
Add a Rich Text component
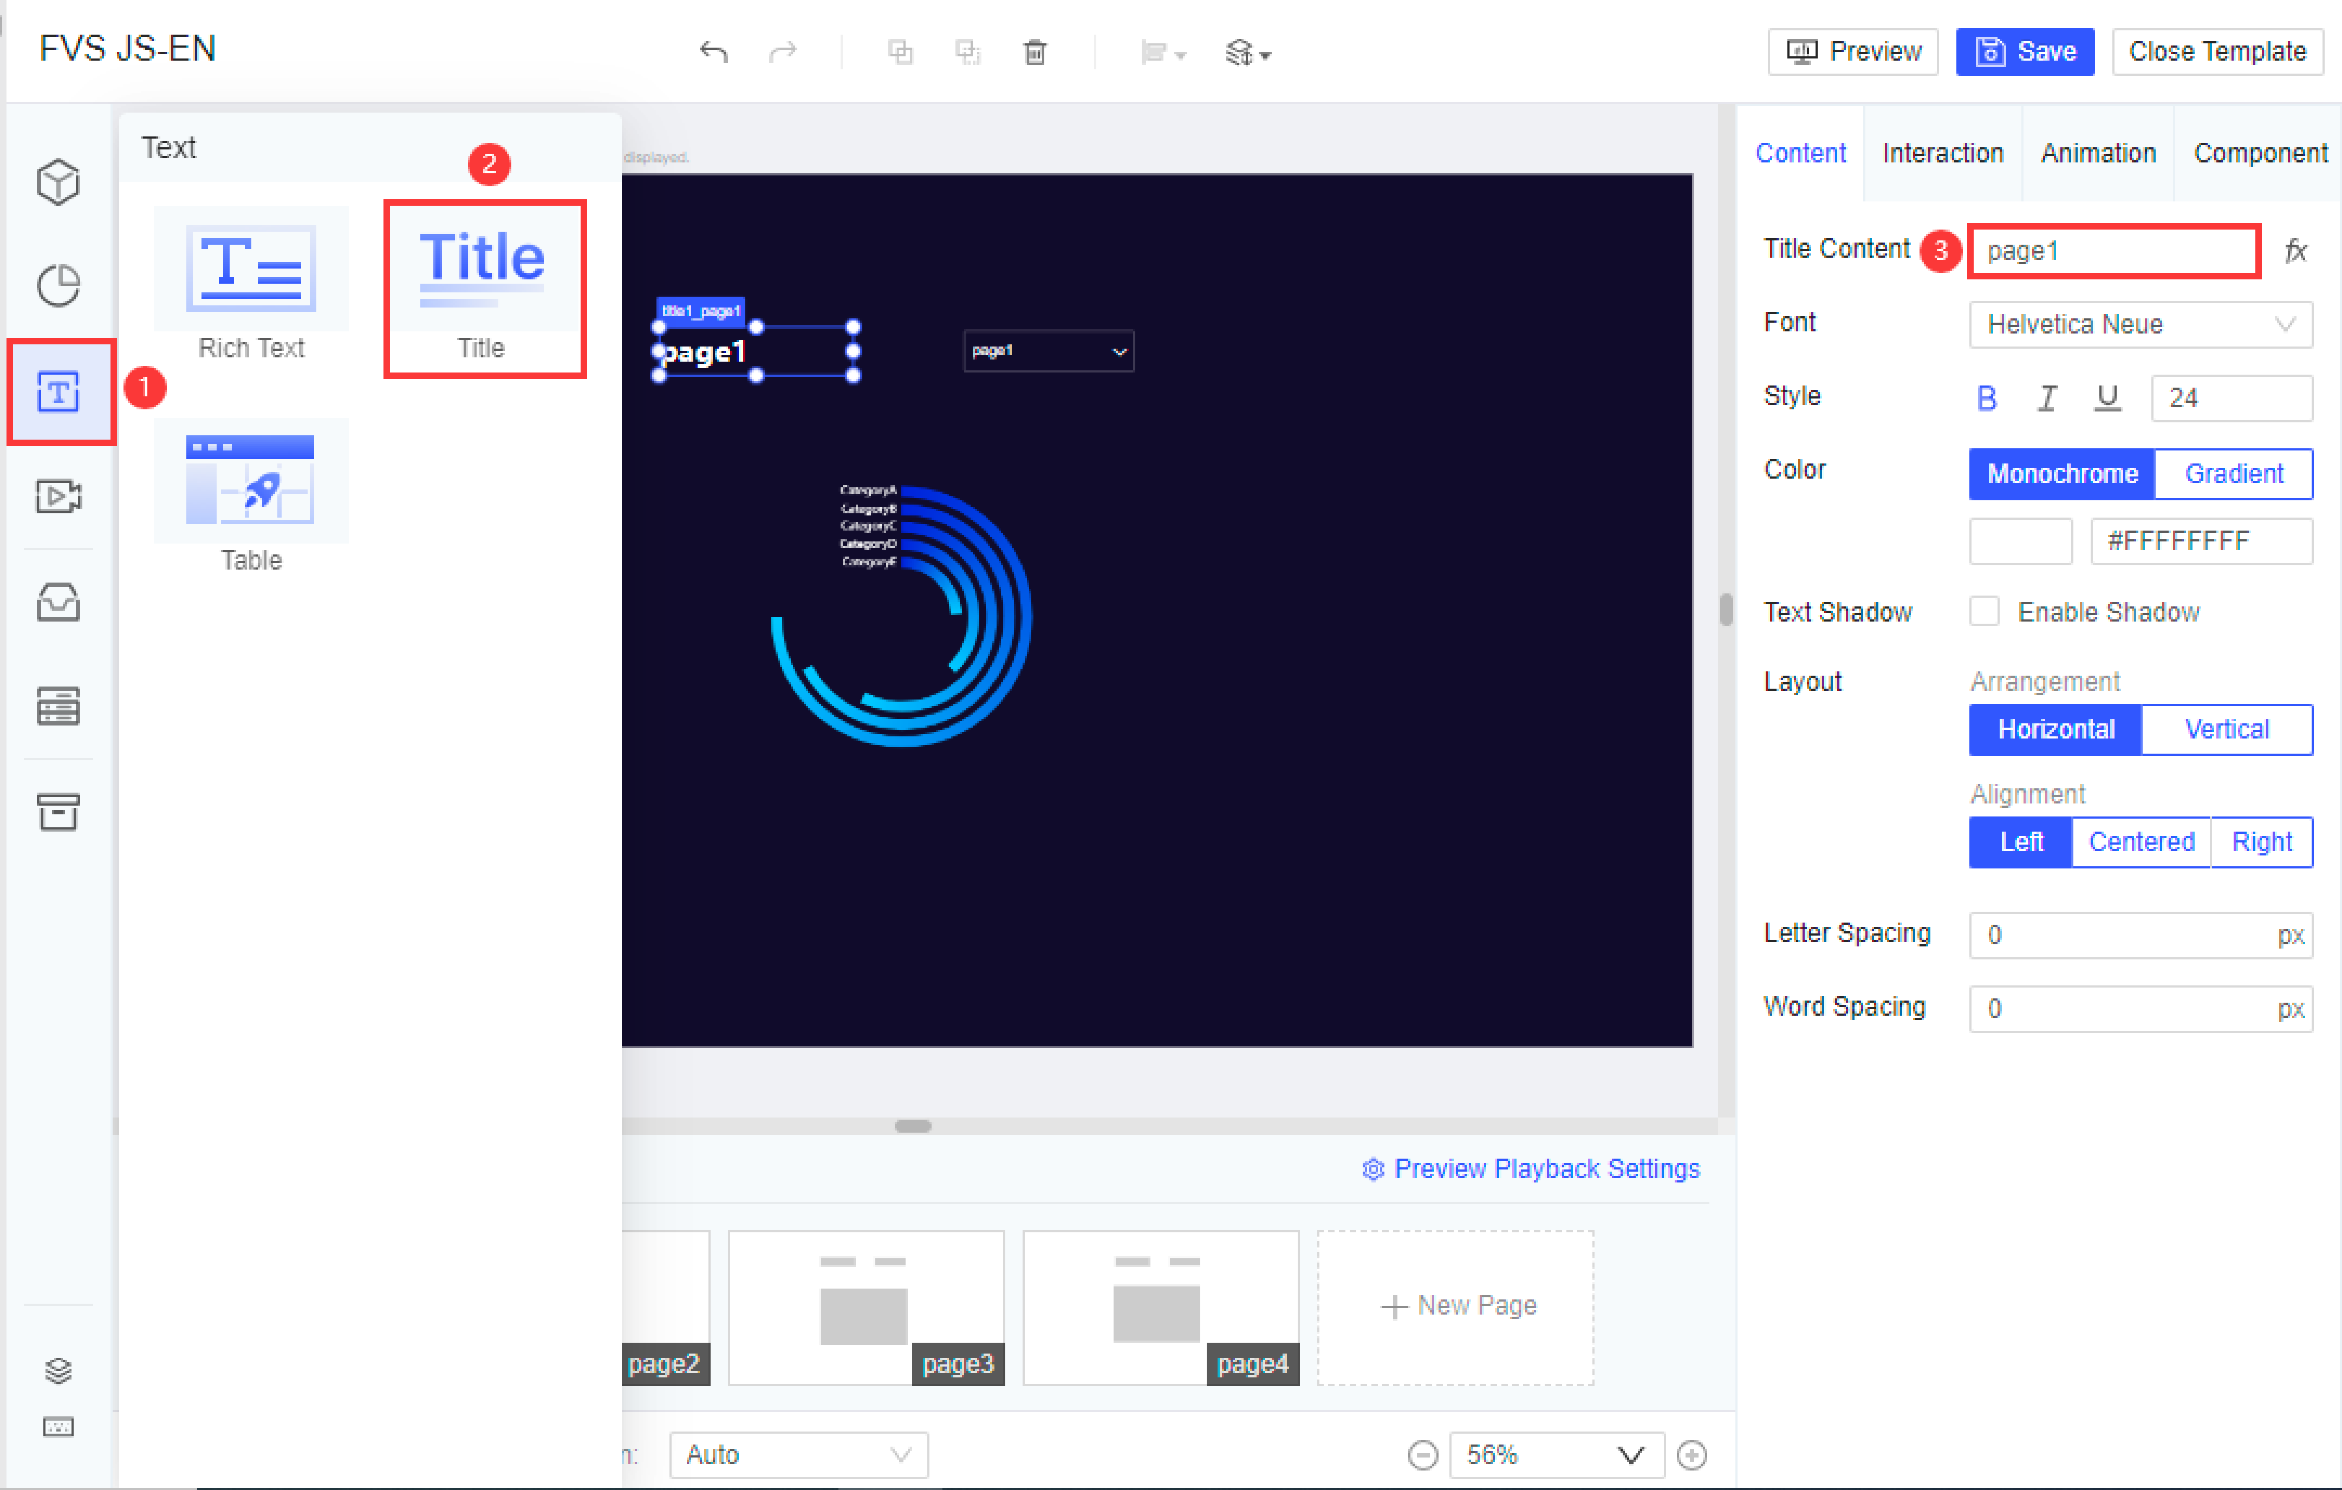click(251, 283)
